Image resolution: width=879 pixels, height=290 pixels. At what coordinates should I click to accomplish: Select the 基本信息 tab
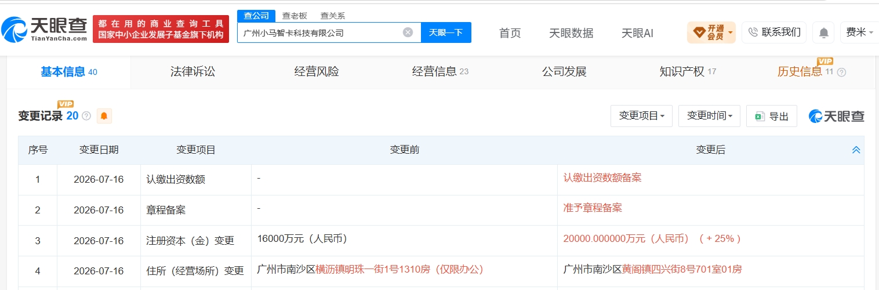69,72
